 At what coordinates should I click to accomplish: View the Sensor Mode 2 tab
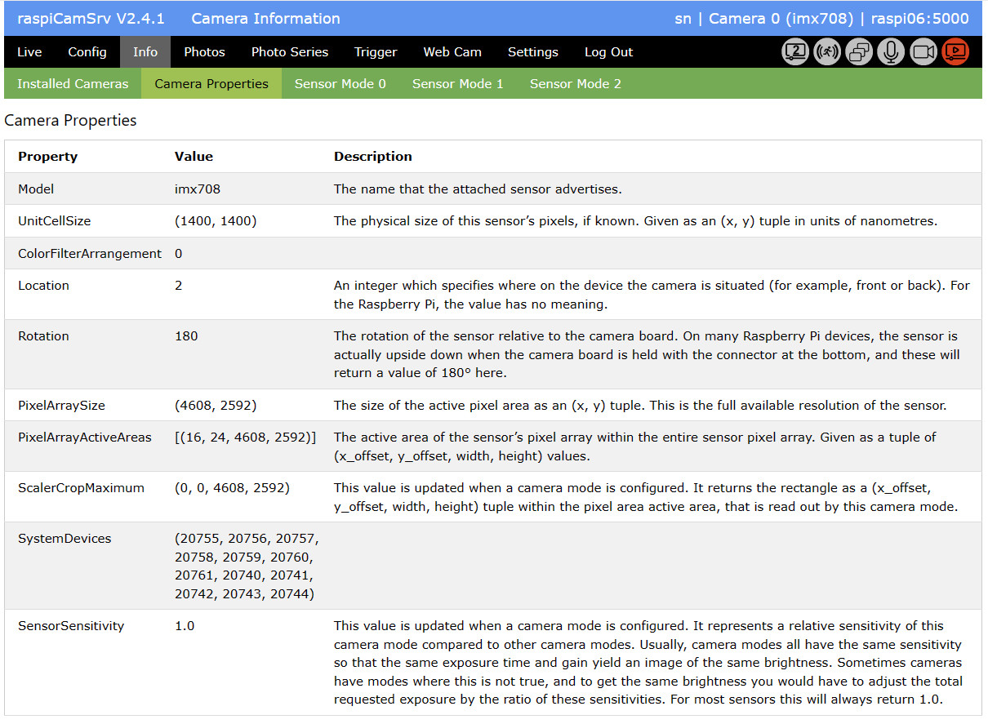576,84
